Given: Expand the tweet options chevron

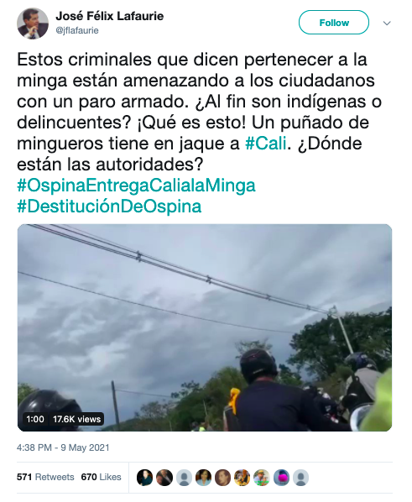Looking at the screenshot, I should [387, 23].
